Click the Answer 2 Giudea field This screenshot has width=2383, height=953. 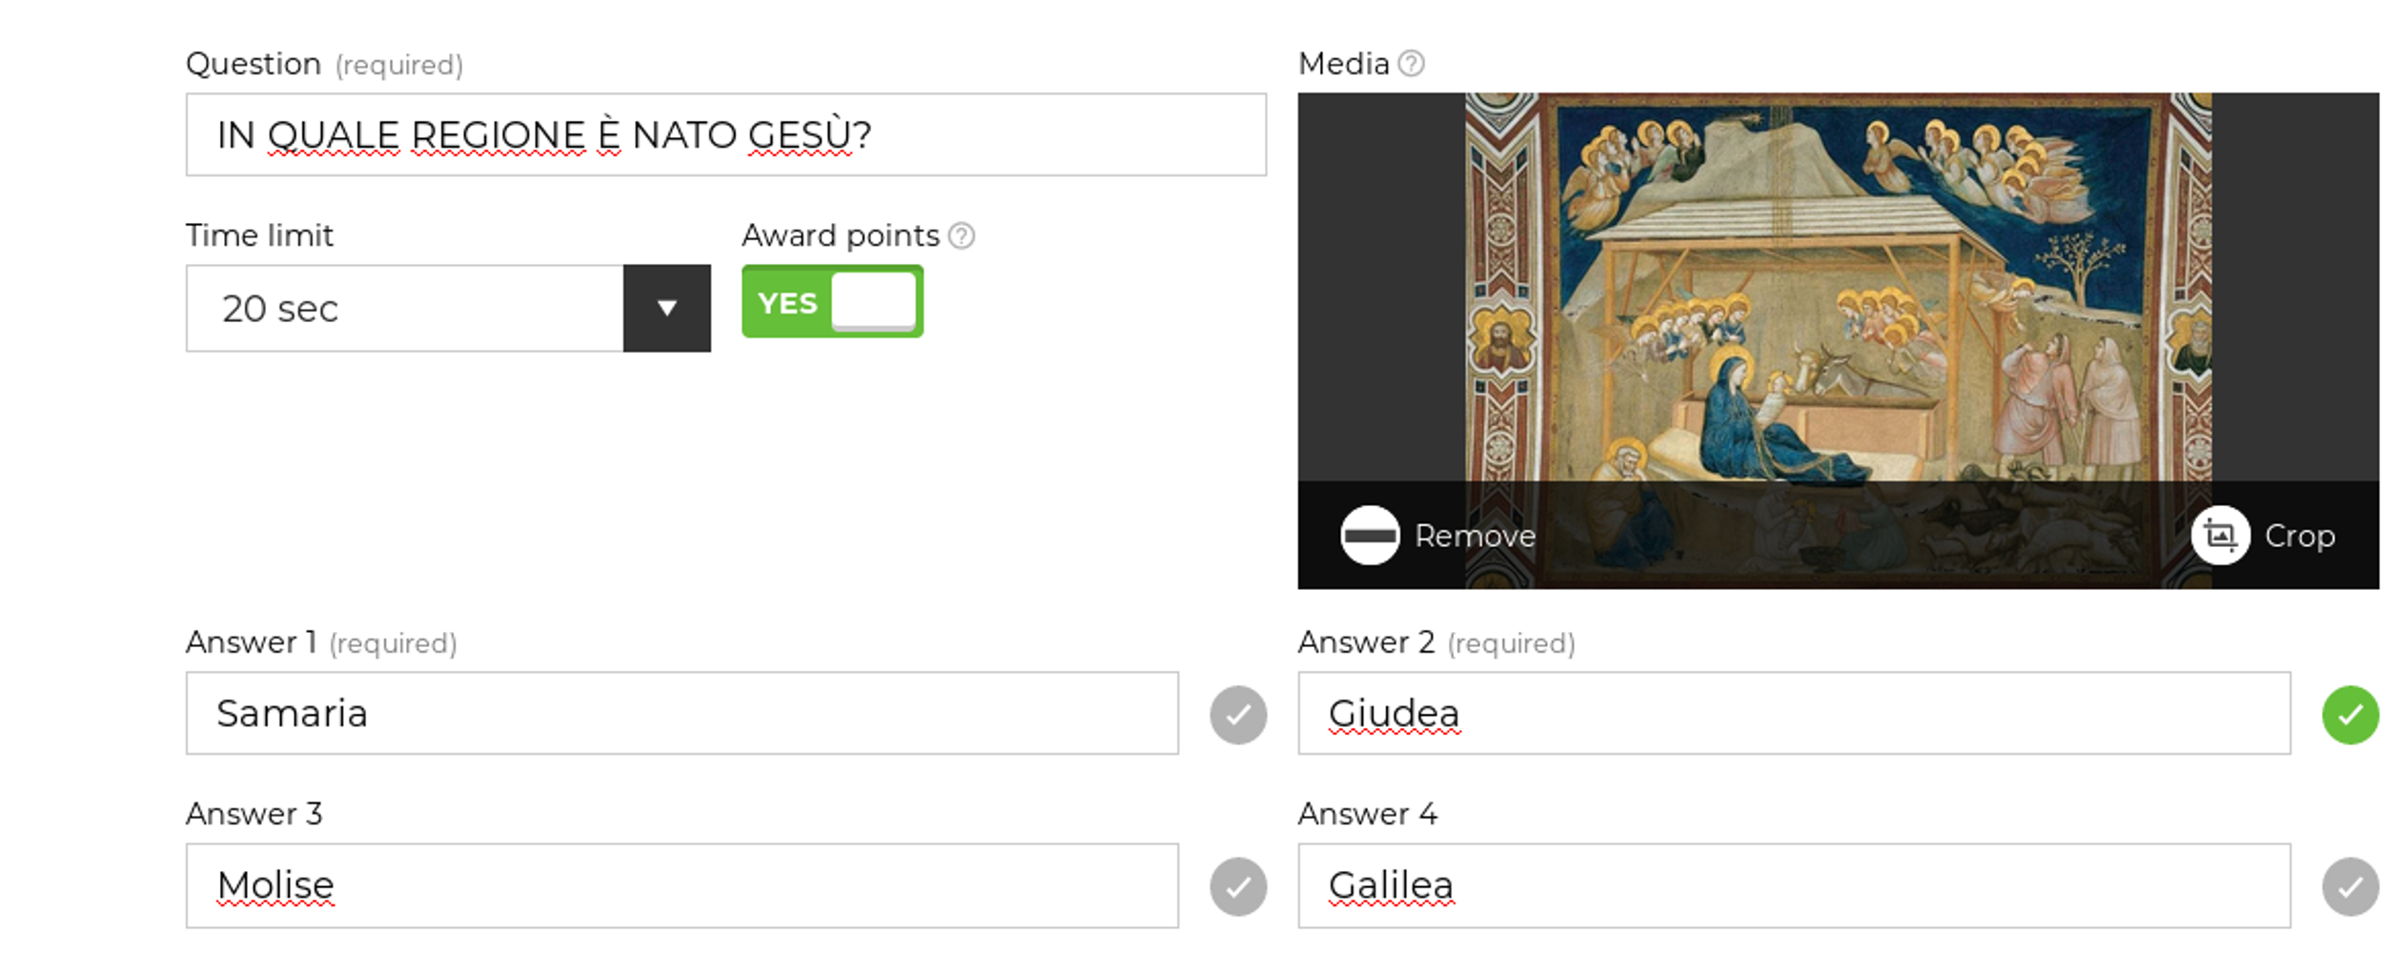pyautogui.click(x=1794, y=713)
